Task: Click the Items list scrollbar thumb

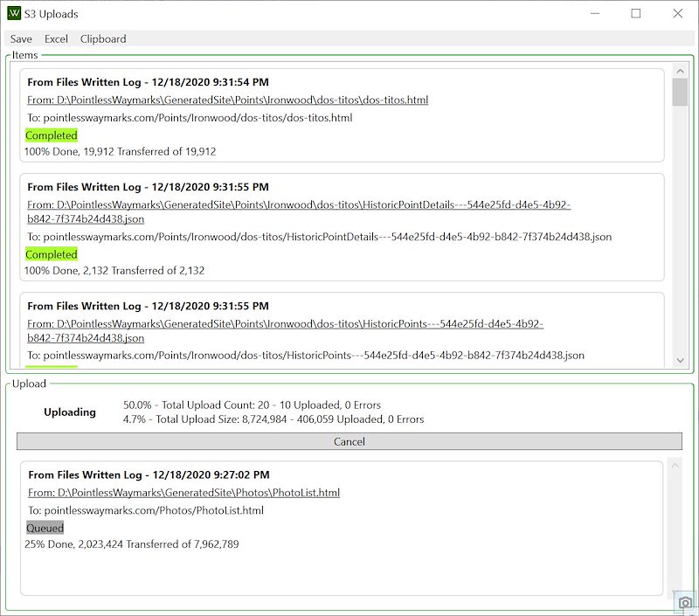Action: (x=680, y=93)
